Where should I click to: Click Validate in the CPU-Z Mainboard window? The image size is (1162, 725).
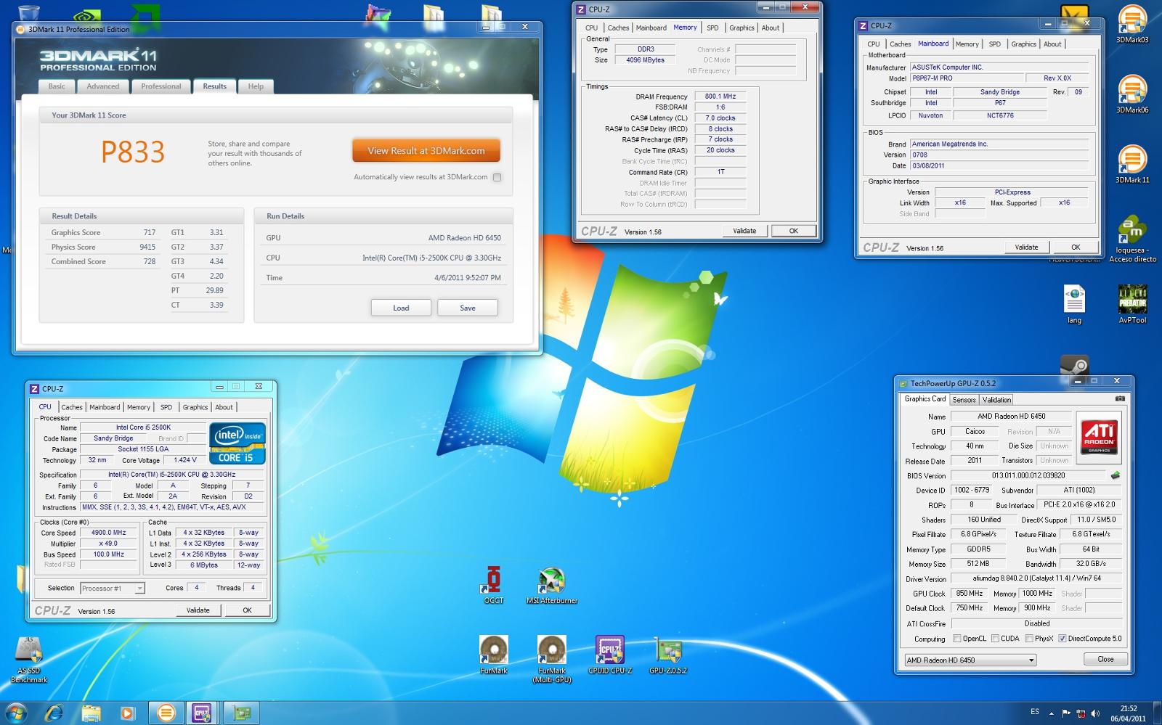coord(1026,247)
